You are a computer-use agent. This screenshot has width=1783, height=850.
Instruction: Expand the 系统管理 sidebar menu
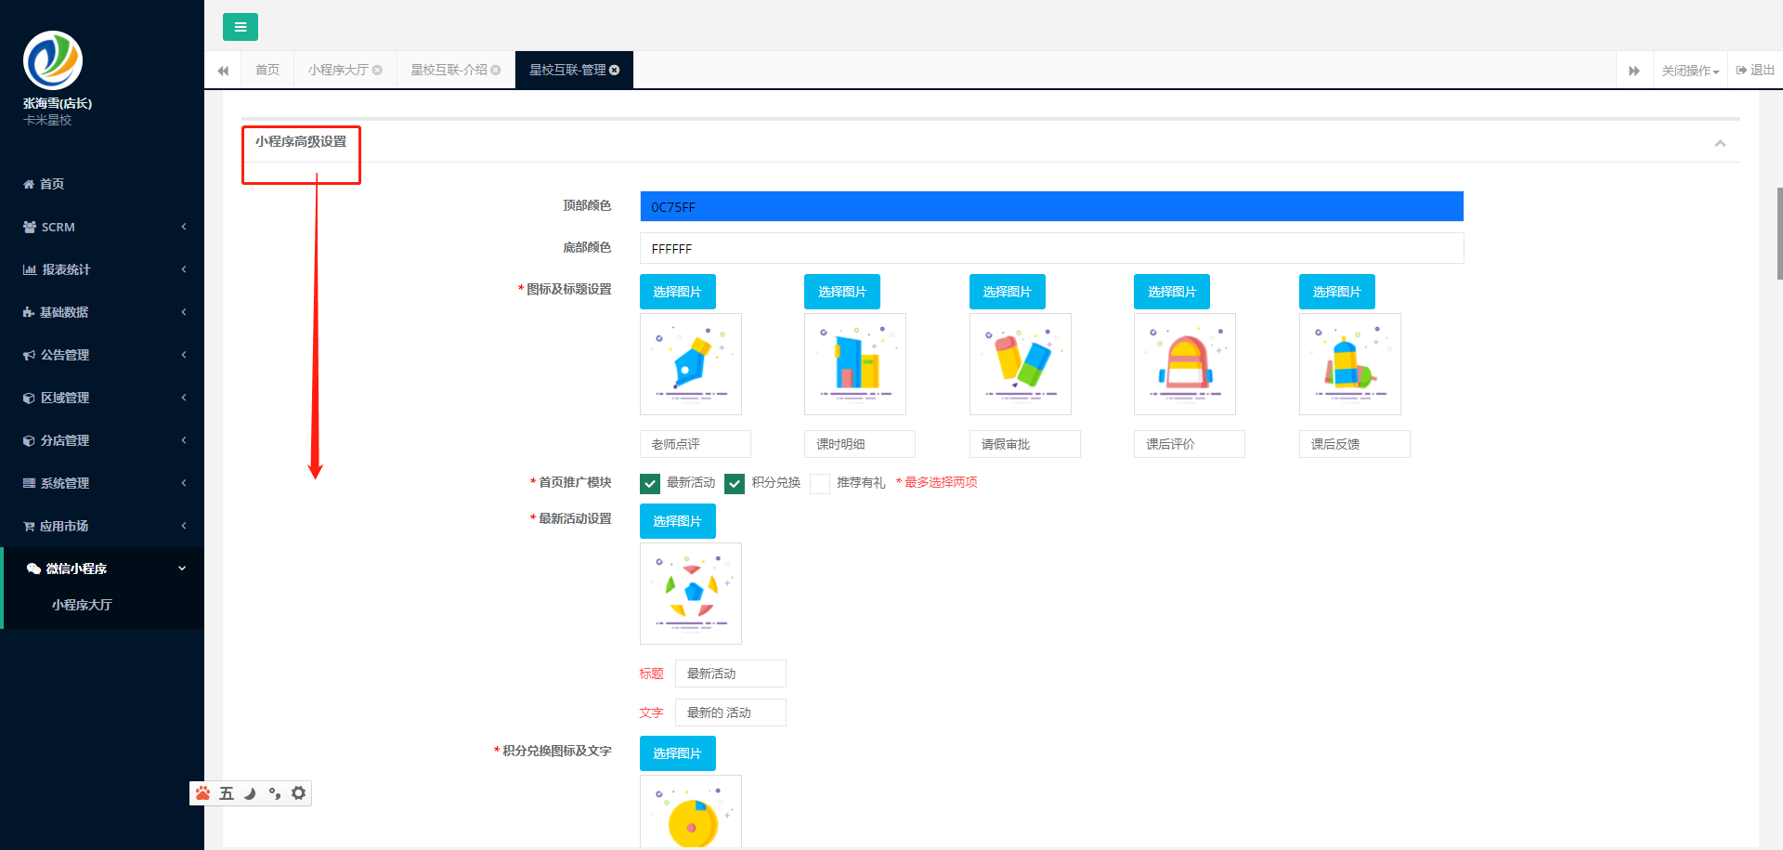click(102, 483)
